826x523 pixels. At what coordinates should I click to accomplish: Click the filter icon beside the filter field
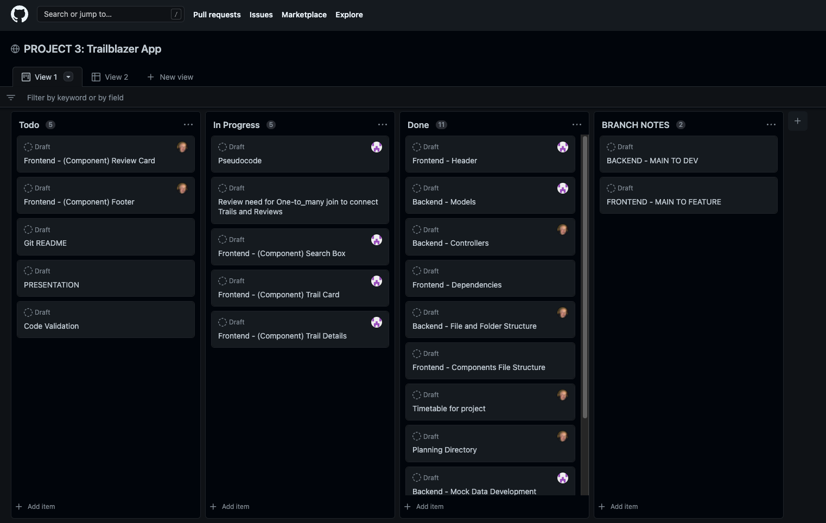tap(11, 98)
